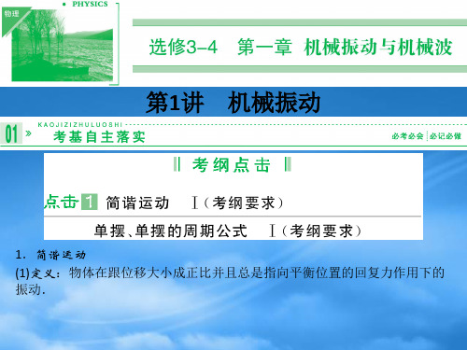
Task: Click the right double-bar icon beside 考纲点击
Action: click(288, 164)
